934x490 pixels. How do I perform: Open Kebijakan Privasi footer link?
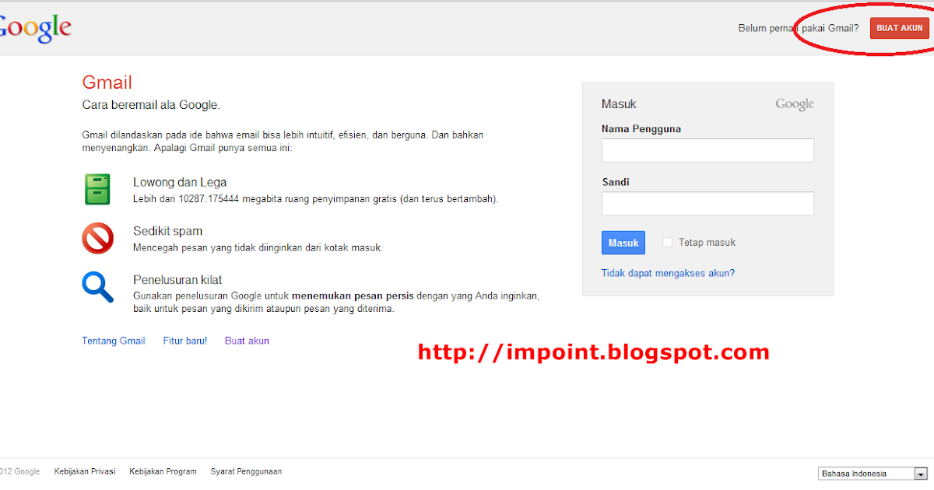click(x=85, y=471)
